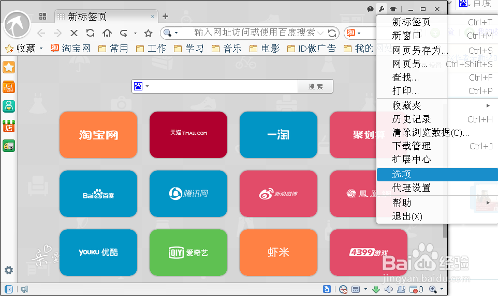Open the ID做广告 bookmark folder
The width and height of the screenshot is (498, 296).
(311, 48)
